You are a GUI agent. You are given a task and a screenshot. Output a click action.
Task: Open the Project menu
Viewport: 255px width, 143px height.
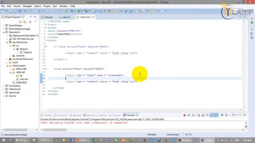(x=47, y=6)
